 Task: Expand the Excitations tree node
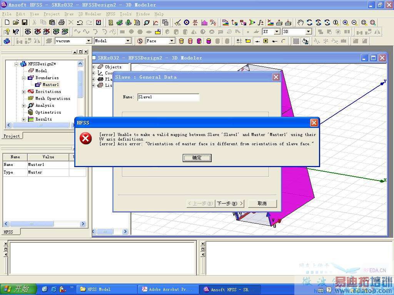tap(23, 92)
